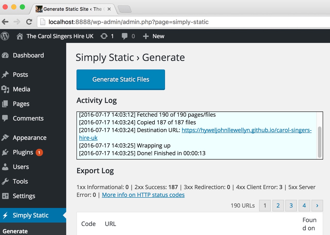Click the browser back arrow

coord(5,22)
